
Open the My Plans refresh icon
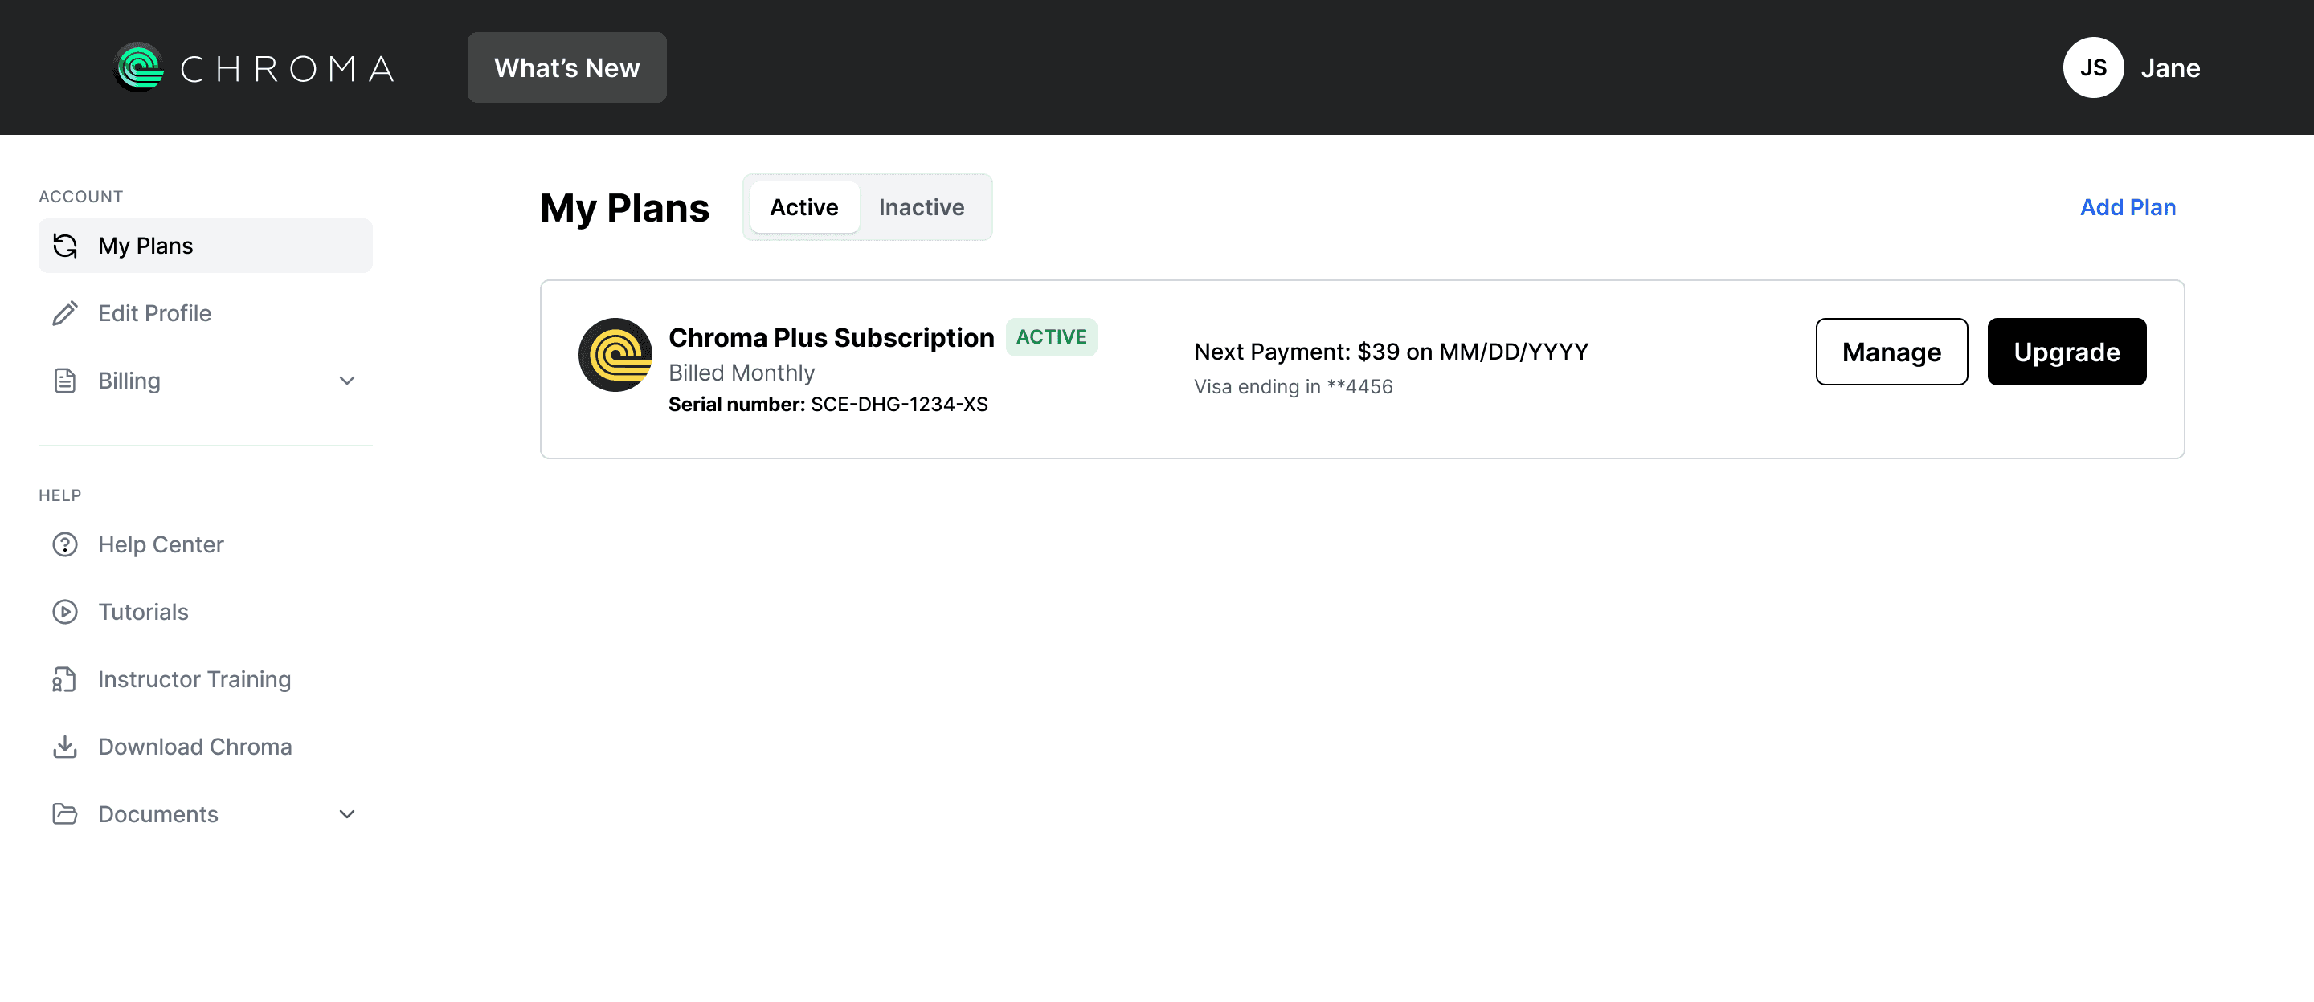click(x=64, y=245)
